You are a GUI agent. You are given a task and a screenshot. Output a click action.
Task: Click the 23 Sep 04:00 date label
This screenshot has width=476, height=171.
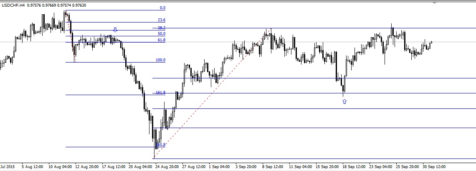tap(381, 167)
